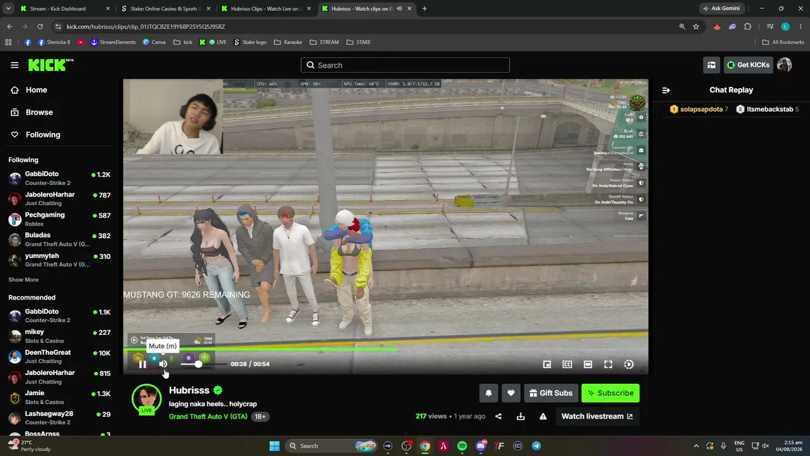
Task: Report this clip with warning icon
Action: click(x=543, y=416)
